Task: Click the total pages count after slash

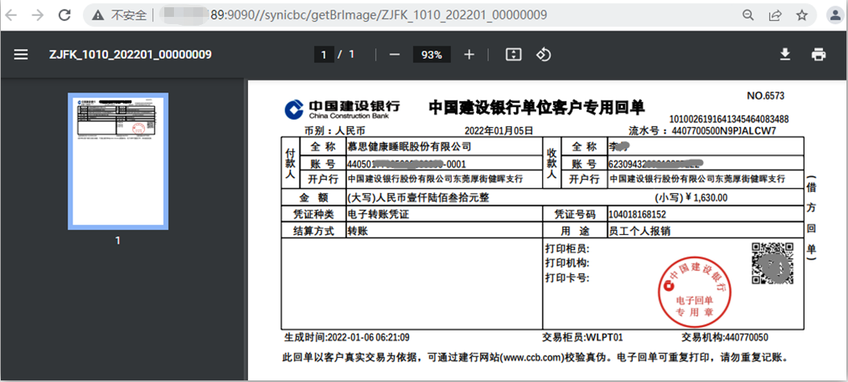Action: (352, 55)
